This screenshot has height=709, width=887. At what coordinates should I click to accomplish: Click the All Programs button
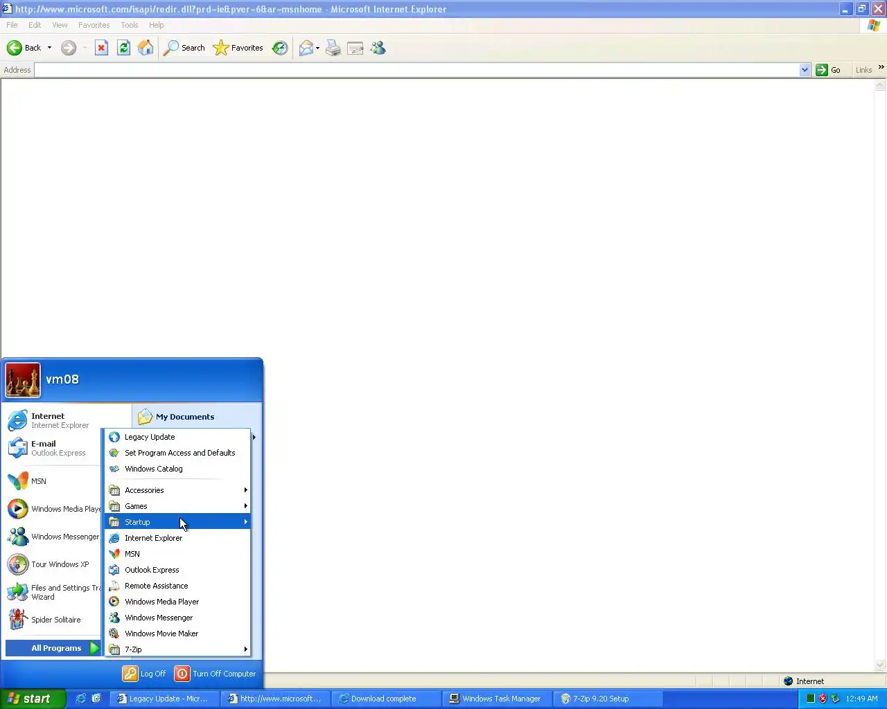pos(53,648)
